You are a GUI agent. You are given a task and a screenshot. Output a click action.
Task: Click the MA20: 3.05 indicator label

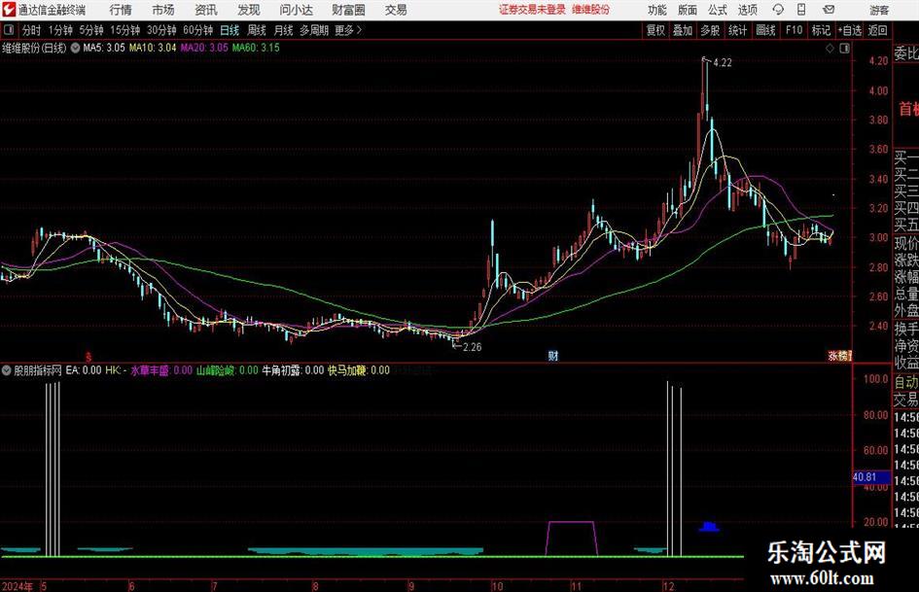204,48
